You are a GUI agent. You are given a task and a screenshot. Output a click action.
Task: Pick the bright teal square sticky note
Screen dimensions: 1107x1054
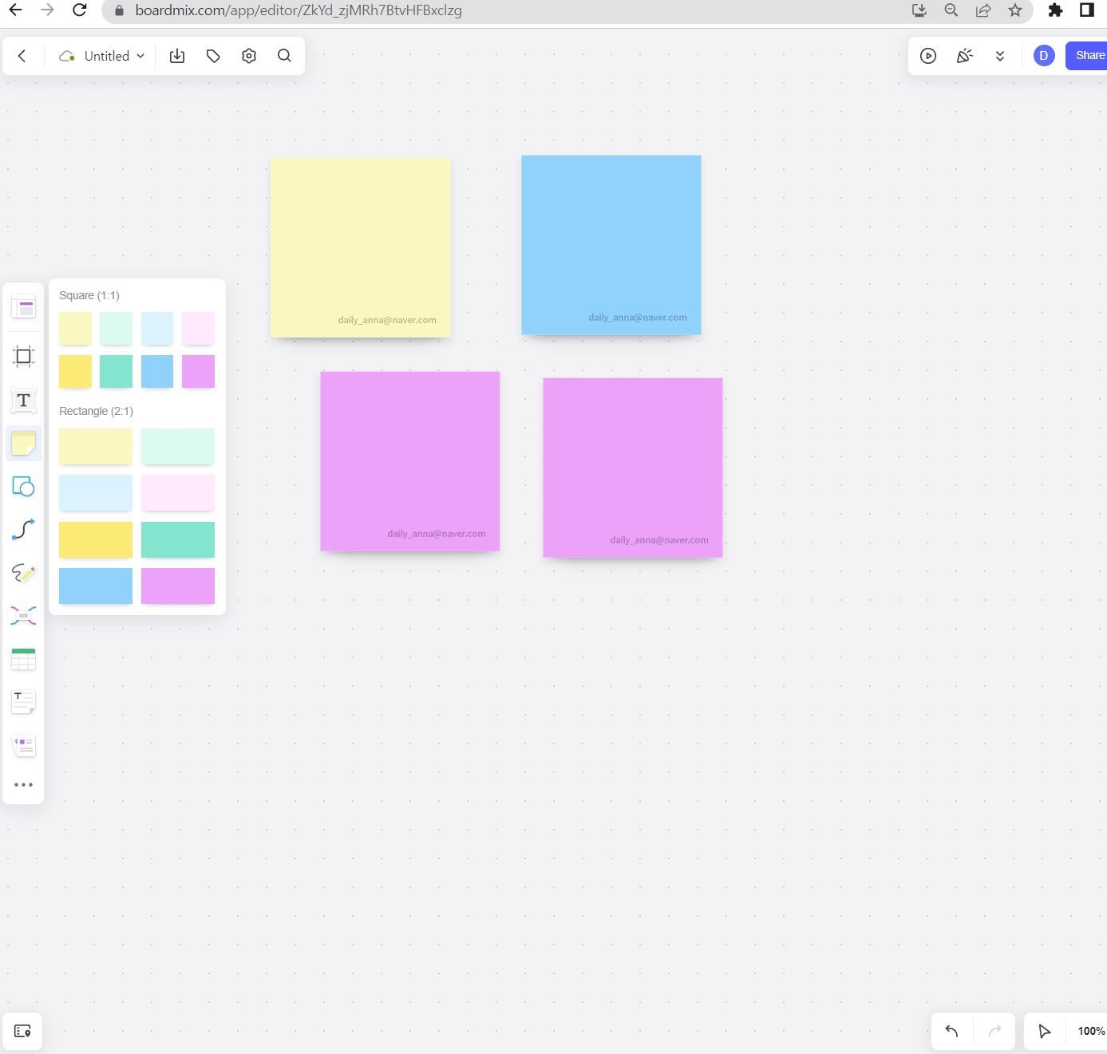click(x=116, y=371)
